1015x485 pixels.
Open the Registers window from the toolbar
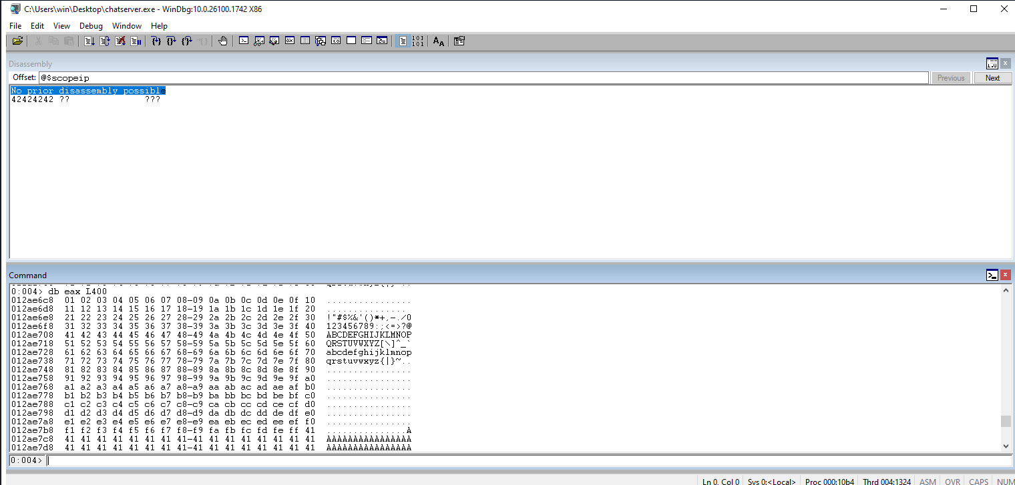[290, 41]
